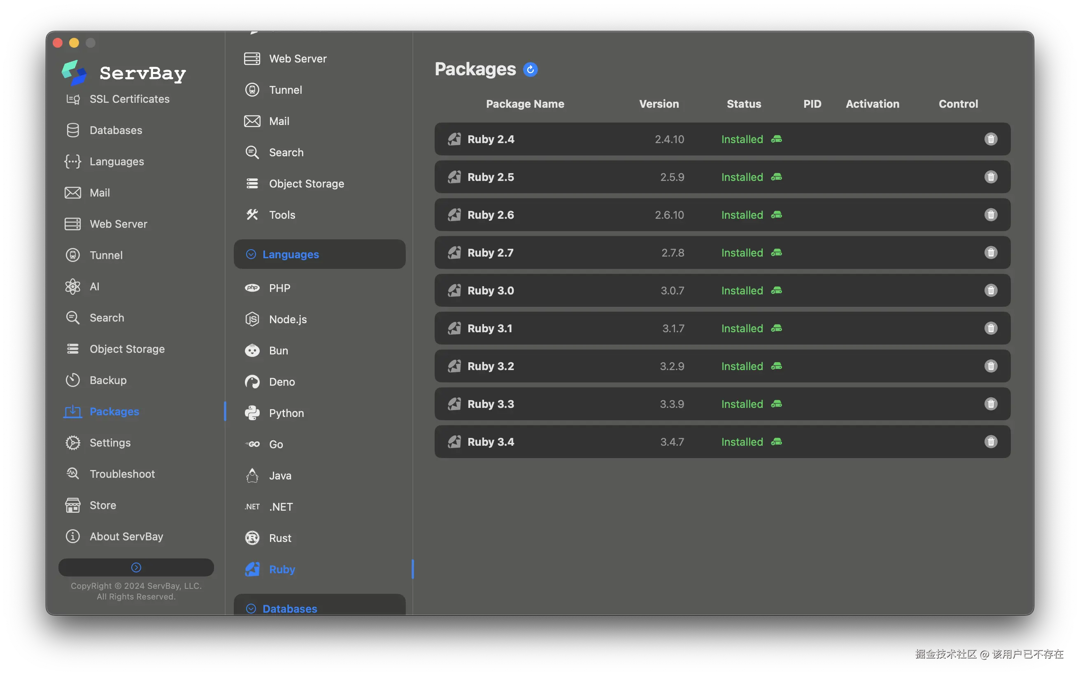Click the Ruby 3.3 package row
The image size is (1080, 676).
(722, 404)
